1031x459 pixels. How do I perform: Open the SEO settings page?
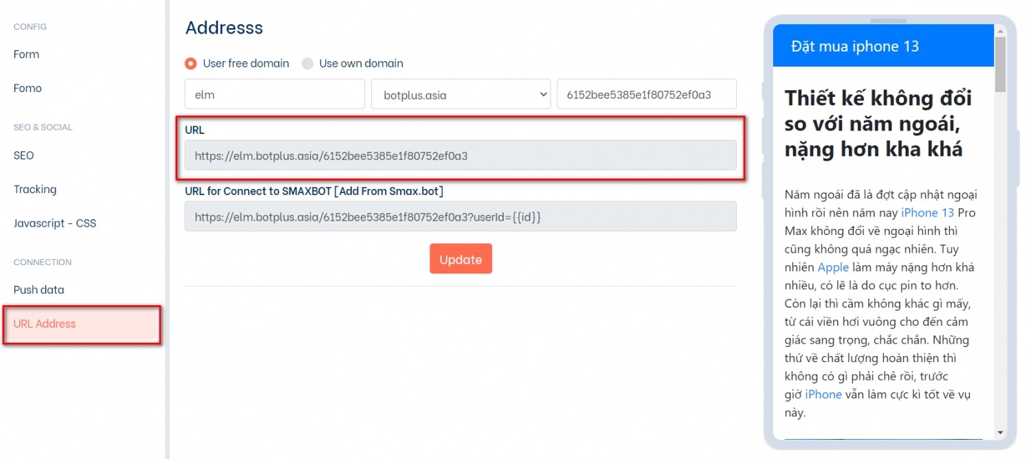point(23,155)
